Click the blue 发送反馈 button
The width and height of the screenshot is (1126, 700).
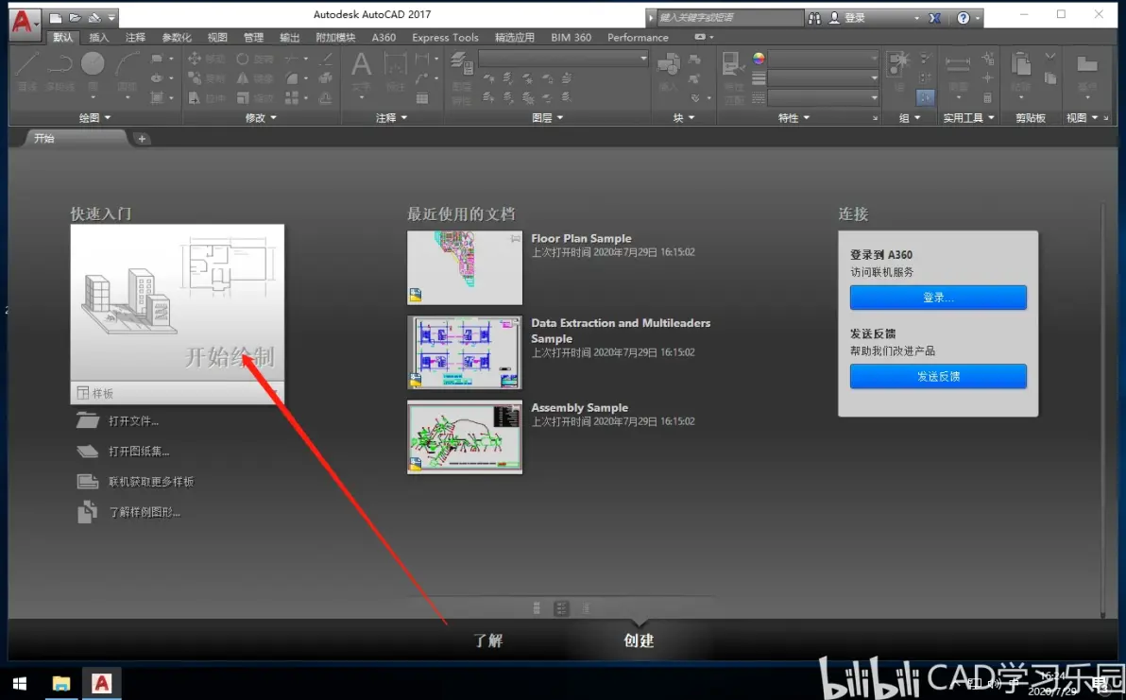click(x=938, y=376)
